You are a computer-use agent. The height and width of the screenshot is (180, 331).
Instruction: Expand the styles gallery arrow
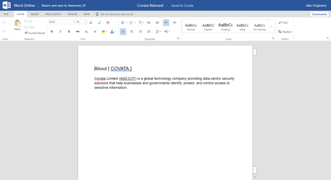coord(272,26)
